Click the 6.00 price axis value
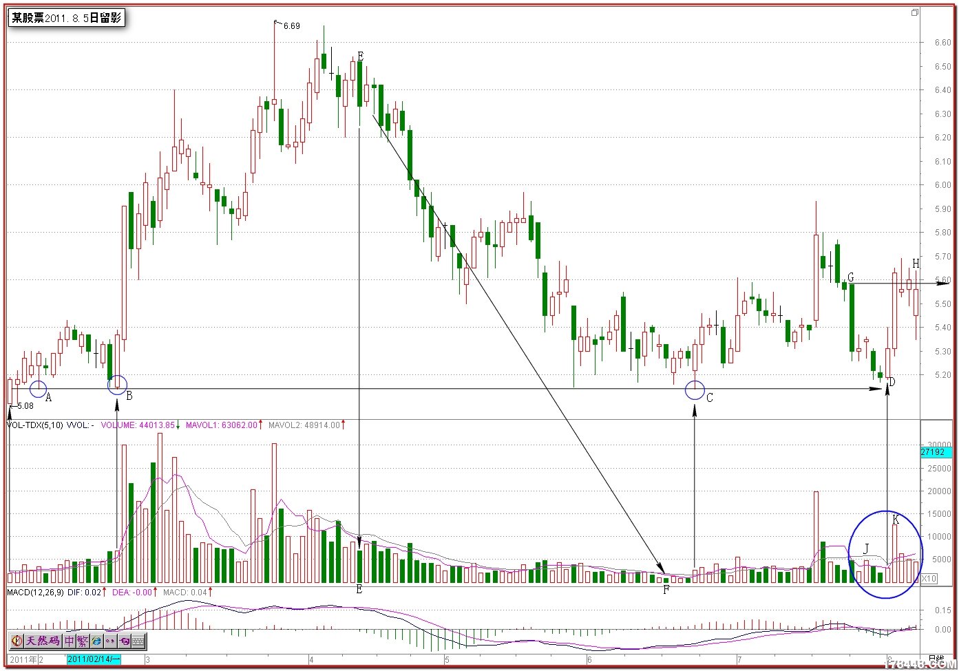Screen dimensions: 959x671 (x=942, y=185)
